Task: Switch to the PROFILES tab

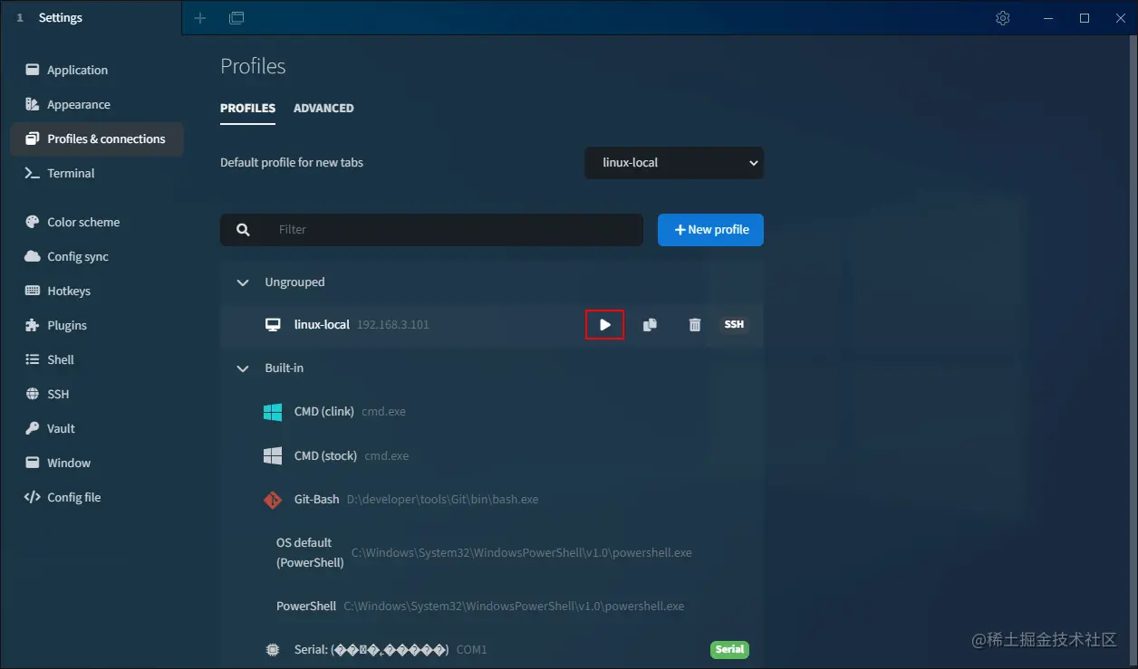Action: [x=247, y=108]
